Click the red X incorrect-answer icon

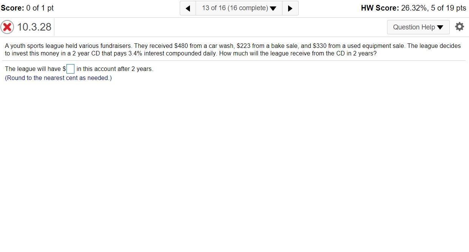click(x=7, y=27)
